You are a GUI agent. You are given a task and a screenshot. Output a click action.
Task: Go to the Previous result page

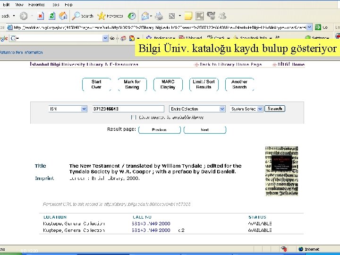[160, 130]
